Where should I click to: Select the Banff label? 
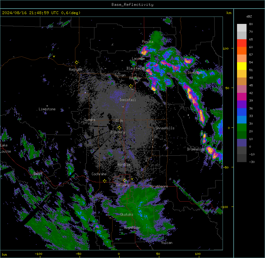point(38,174)
